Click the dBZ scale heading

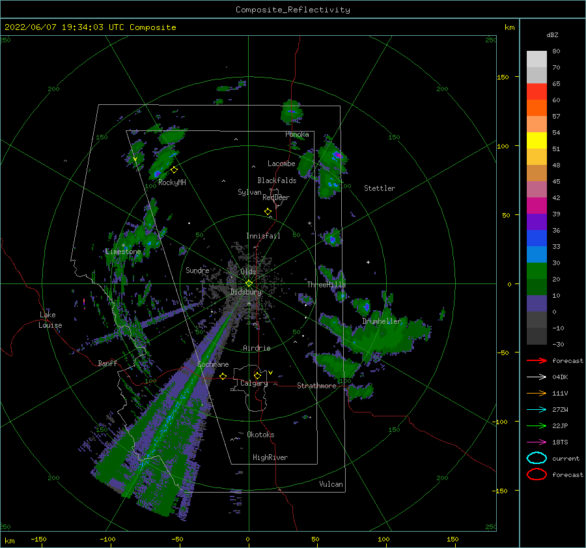coord(552,35)
